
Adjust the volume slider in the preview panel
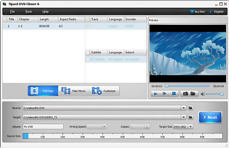(214, 94)
